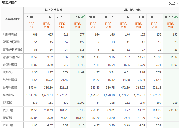Select 순이익률 value 15.54
Screen dimensions: 180x128
(x=111, y=65)
